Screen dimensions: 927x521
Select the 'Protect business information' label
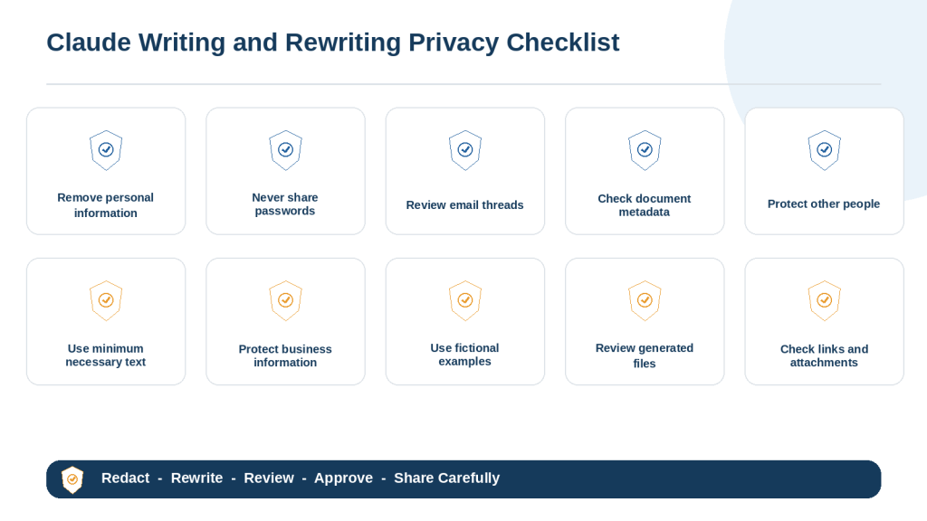[x=285, y=355]
